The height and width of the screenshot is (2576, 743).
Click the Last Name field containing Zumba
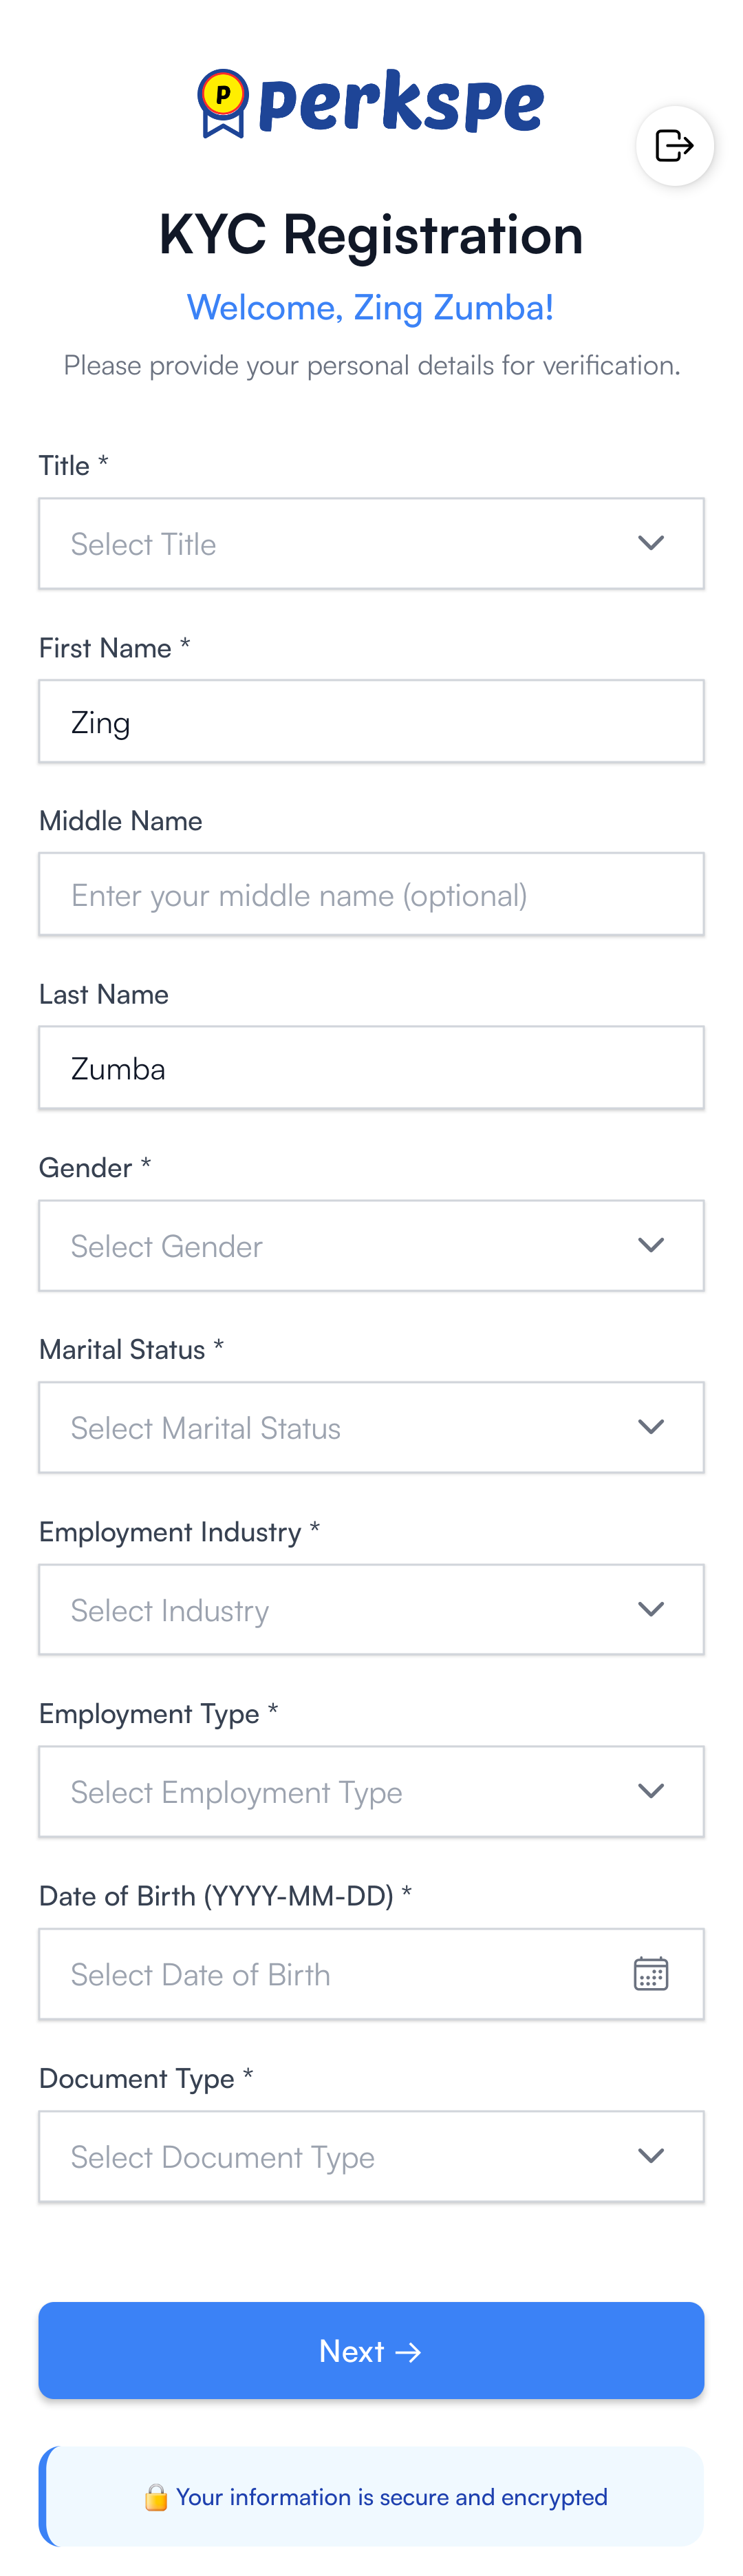click(x=371, y=1068)
